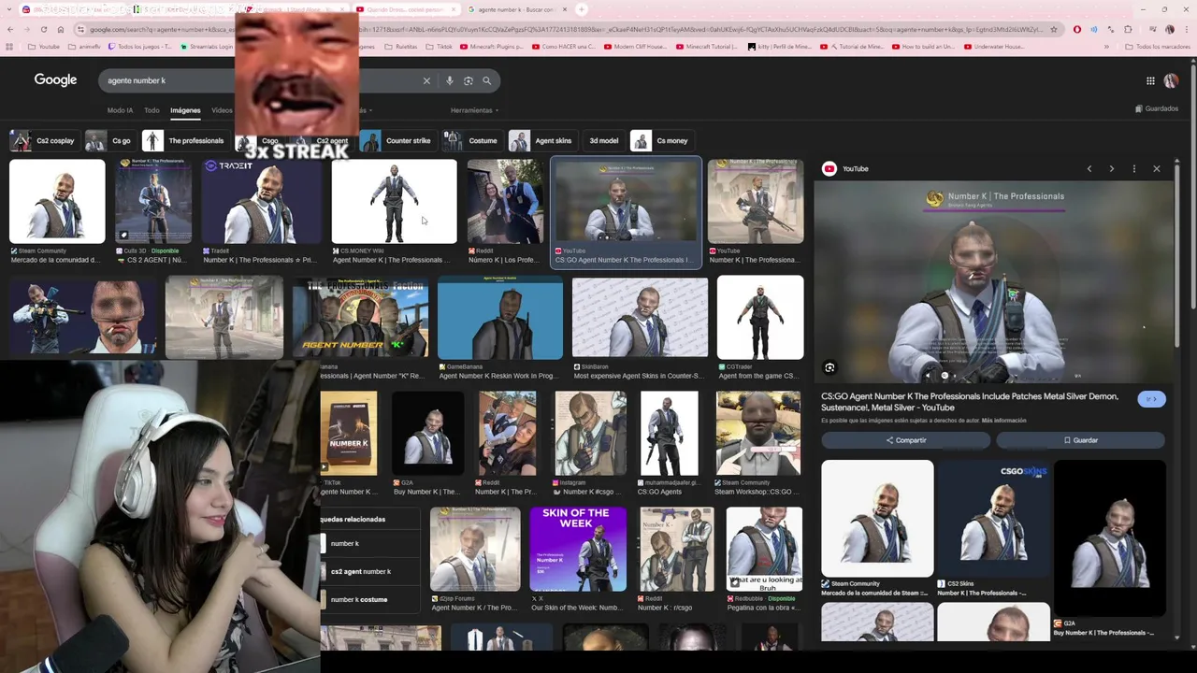Image resolution: width=1197 pixels, height=673 pixels.
Task: Open the SkinBaron agent skins result
Action: (x=640, y=318)
